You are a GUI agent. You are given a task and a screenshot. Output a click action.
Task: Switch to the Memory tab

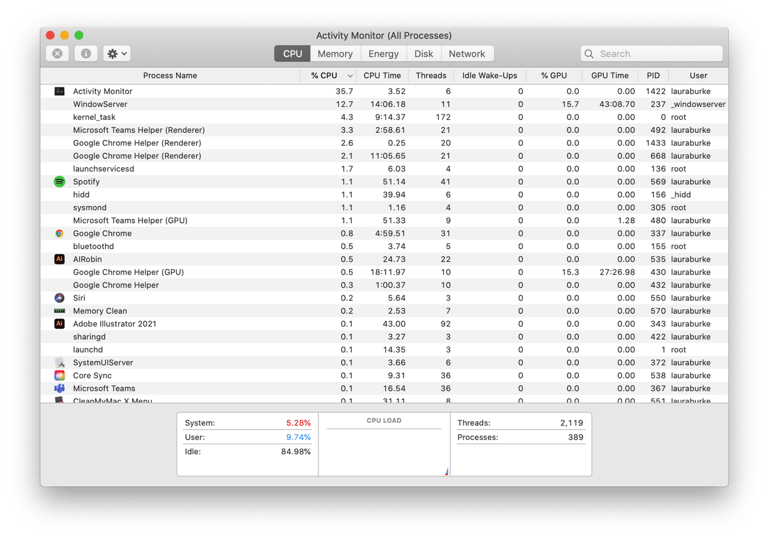click(335, 53)
